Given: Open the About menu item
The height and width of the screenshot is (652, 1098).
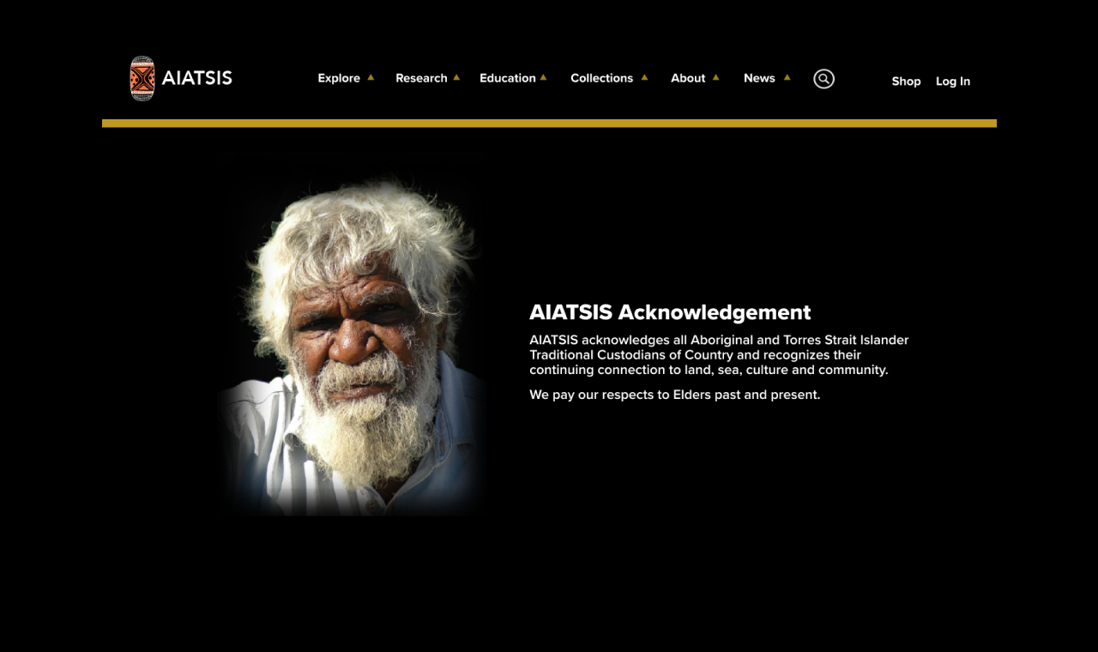Looking at the screenshot, I should point(688,78).
